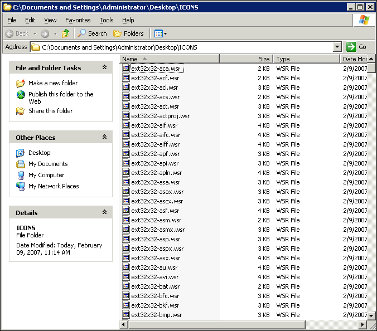Collapse the Details panel
Image resolution: width=377 pixels, height=331 pixels.
point(104,212)
